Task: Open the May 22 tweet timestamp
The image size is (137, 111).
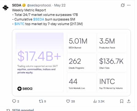Action: [60, 5]
